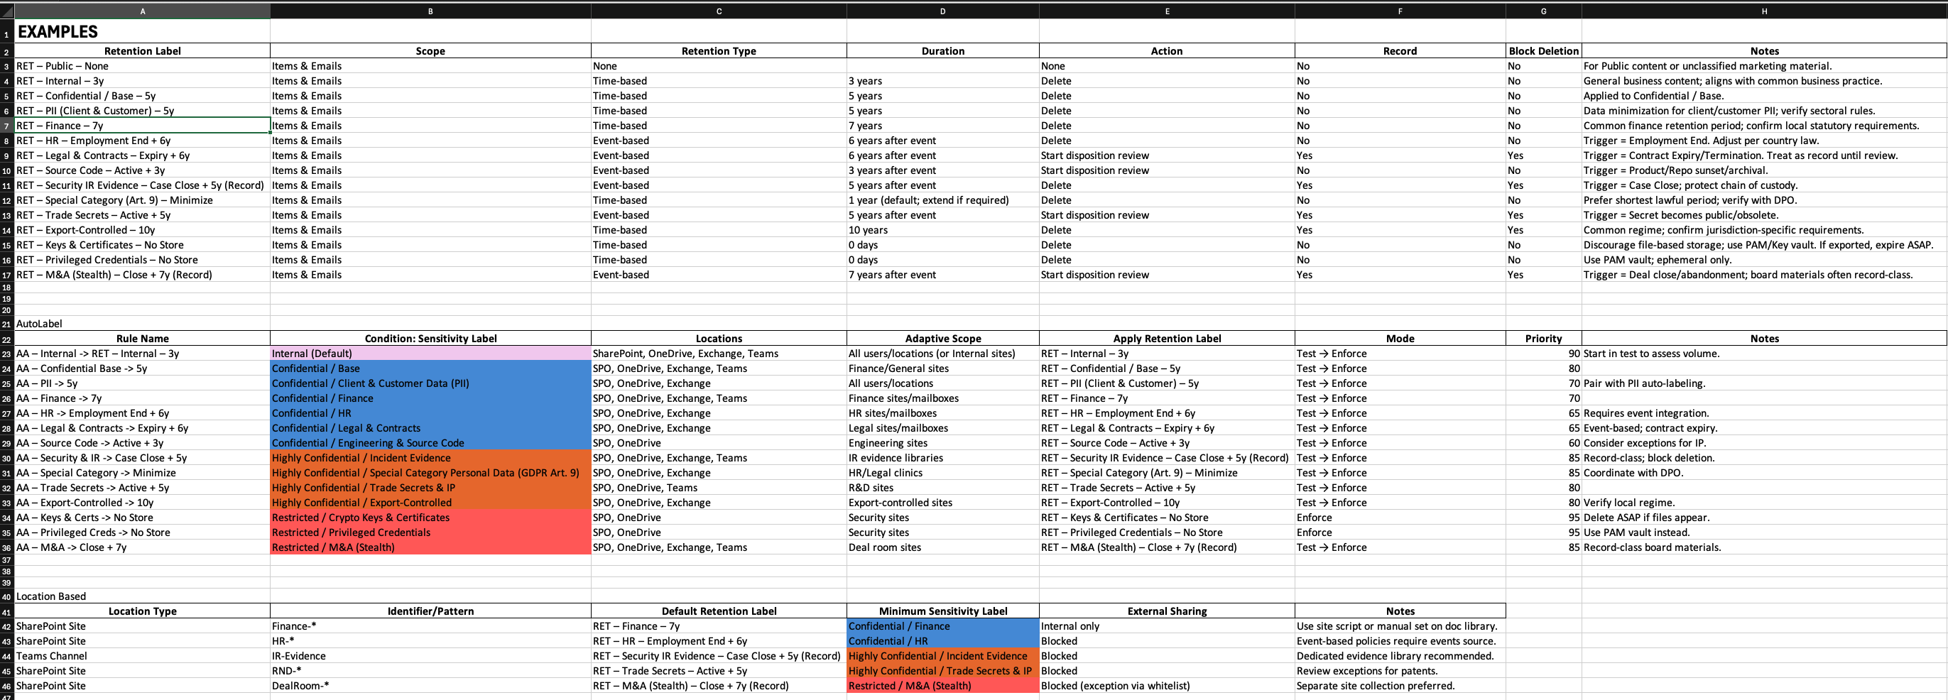Click the column H header
The image size is (1948, 700).
(x=1763, y=11)
